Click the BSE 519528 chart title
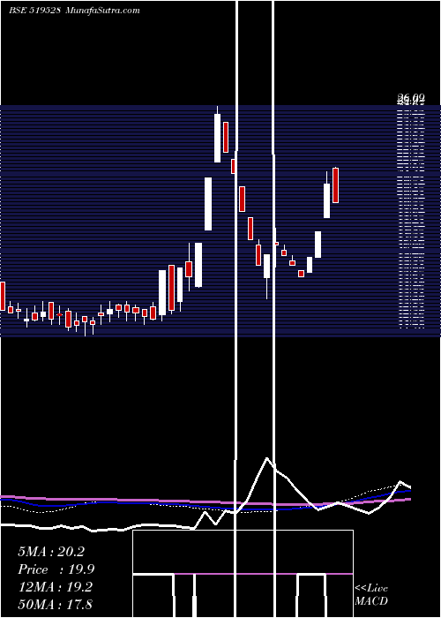This screenshot has width=441, height=618. pos(74,11)
